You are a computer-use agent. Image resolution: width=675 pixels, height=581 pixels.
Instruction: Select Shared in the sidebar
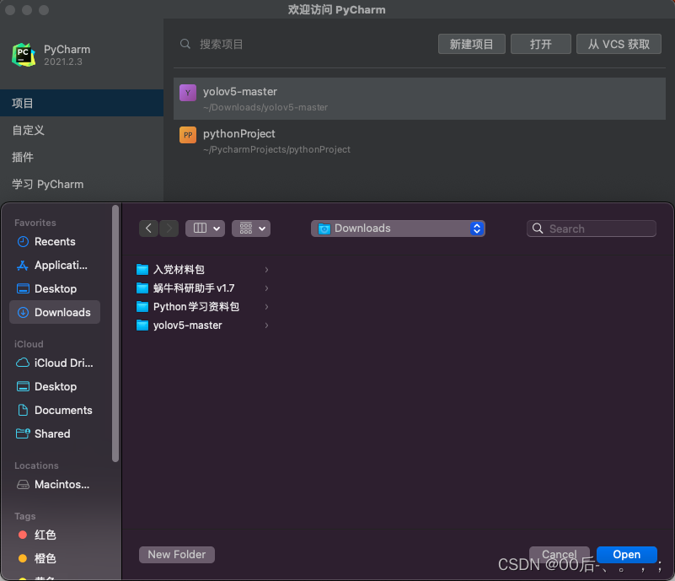[x=55, y=433]
